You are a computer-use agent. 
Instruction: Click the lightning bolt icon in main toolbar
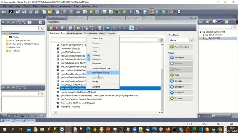(x=91, y=12)
